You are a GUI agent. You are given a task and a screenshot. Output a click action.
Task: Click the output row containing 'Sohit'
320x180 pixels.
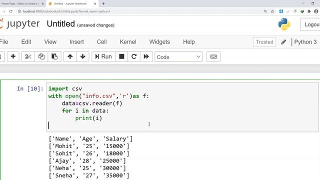[x=89, y=153]
